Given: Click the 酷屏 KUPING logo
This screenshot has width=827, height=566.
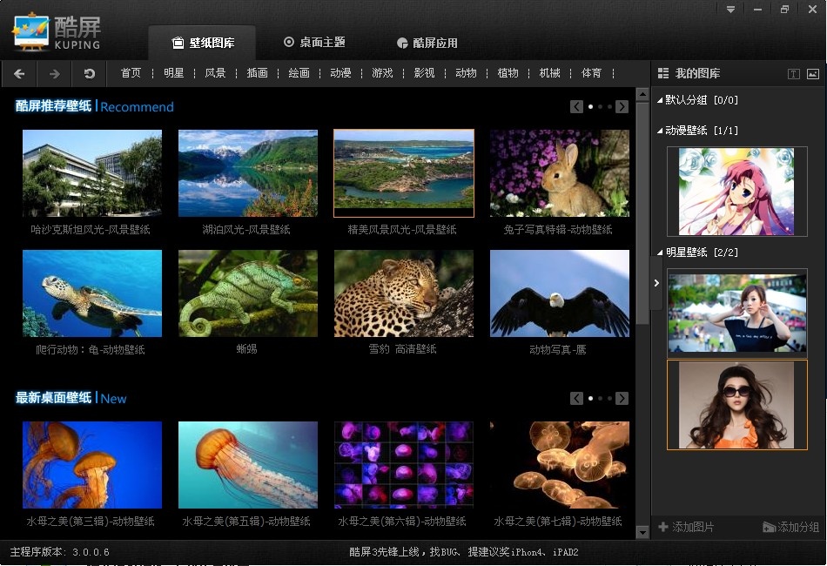Looking at the screenshot, I should click(57, 32).
